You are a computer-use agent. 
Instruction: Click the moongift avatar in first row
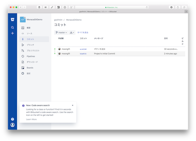click(x=59, y=49)
